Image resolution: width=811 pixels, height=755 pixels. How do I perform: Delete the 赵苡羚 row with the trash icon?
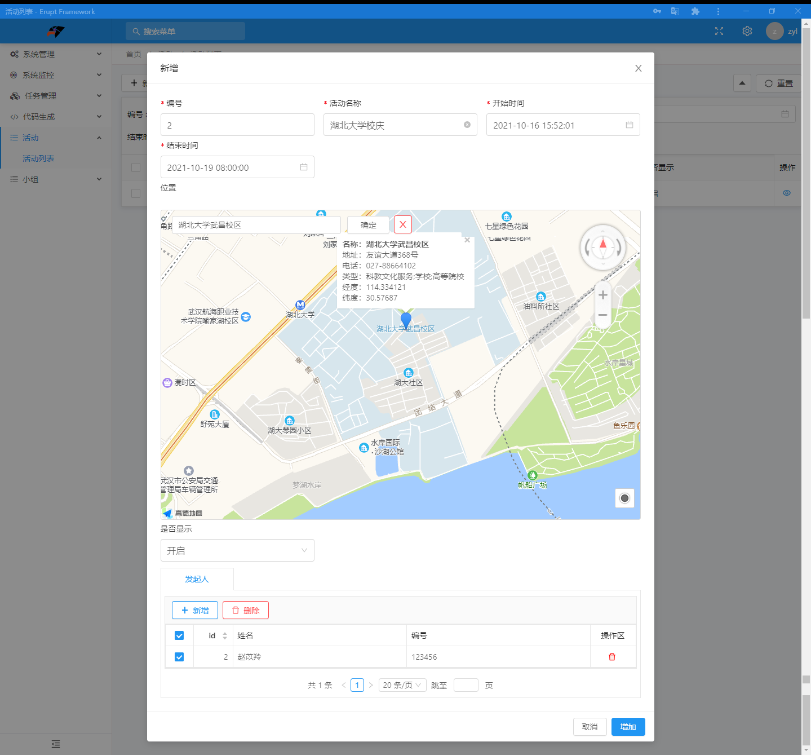tap(612, 657)
